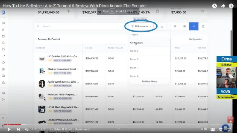Screen dimensions: 237x133
Task: Switch to the list view icon
Action: pos(175,26)
